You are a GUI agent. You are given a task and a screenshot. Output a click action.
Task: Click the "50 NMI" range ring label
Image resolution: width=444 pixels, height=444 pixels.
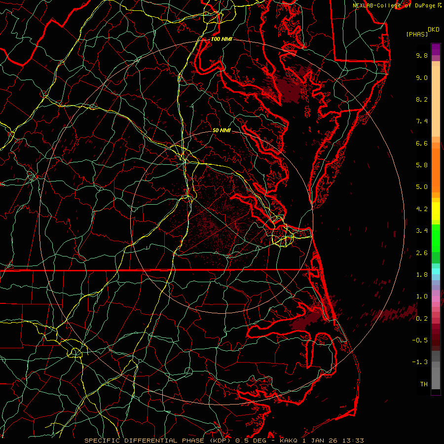point(222,130)
